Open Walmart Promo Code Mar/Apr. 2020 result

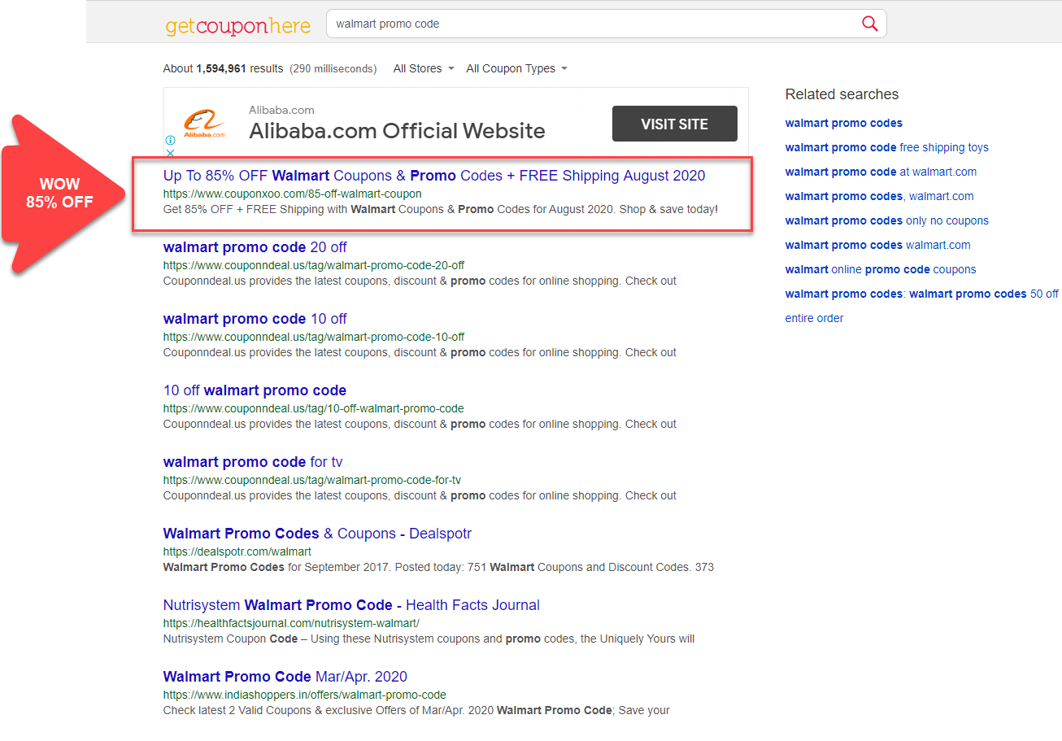point(285,677)
